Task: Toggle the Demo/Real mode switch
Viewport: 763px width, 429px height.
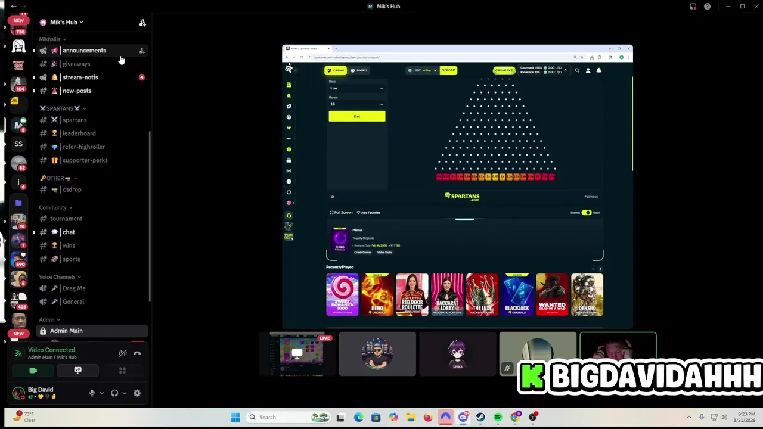Action: click(x=587, y=213)
